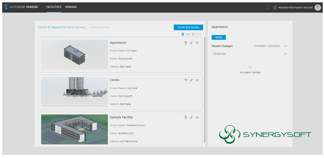Edit Sample Facility with pencil icon
324x158 pixels.
point(191,117)
